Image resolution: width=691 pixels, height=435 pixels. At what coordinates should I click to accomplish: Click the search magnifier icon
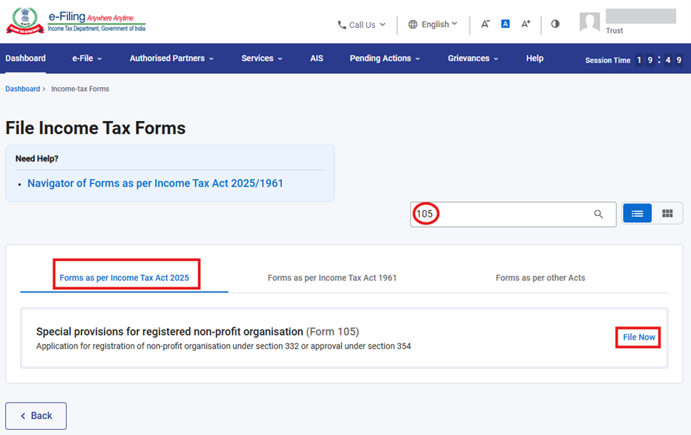[599, 214]
